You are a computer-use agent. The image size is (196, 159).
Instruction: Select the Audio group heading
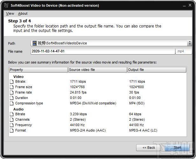(x=18, y=109)
